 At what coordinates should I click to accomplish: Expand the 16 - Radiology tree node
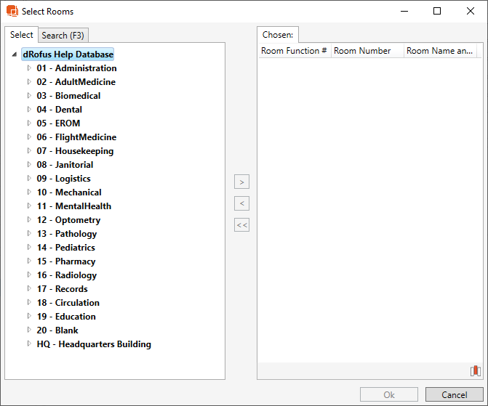29,275
